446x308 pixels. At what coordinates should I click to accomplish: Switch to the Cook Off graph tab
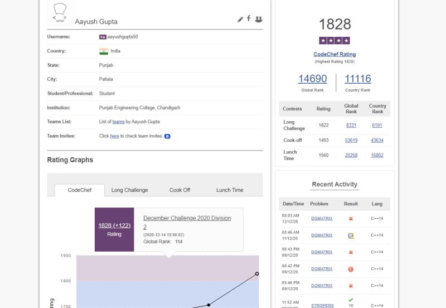tap(180, 190)
